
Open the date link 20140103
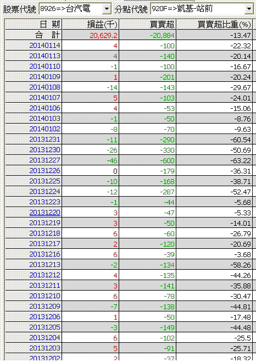coord(45,119)
